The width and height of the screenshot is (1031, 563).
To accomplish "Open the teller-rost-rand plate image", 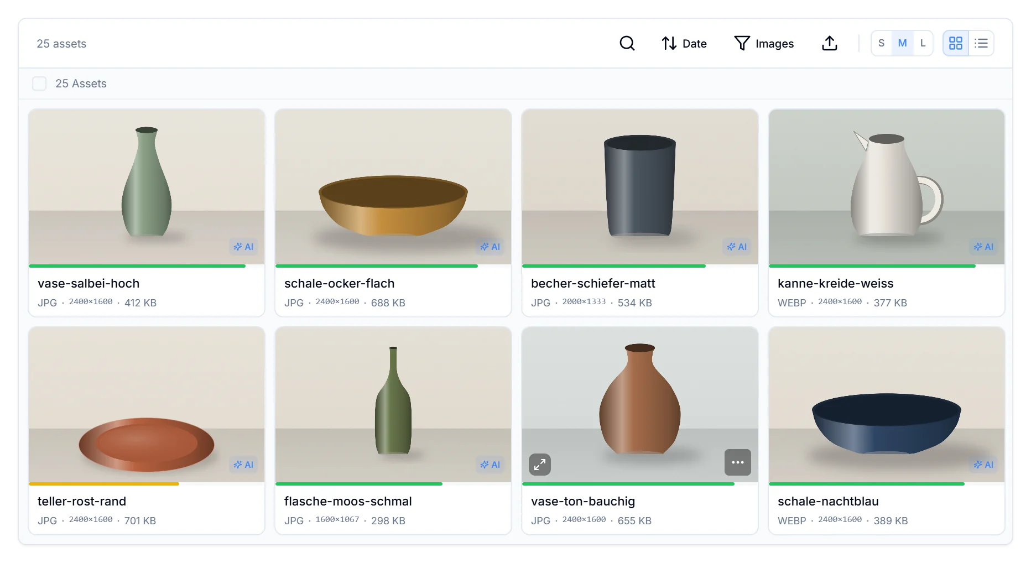I will coord(147,405).
